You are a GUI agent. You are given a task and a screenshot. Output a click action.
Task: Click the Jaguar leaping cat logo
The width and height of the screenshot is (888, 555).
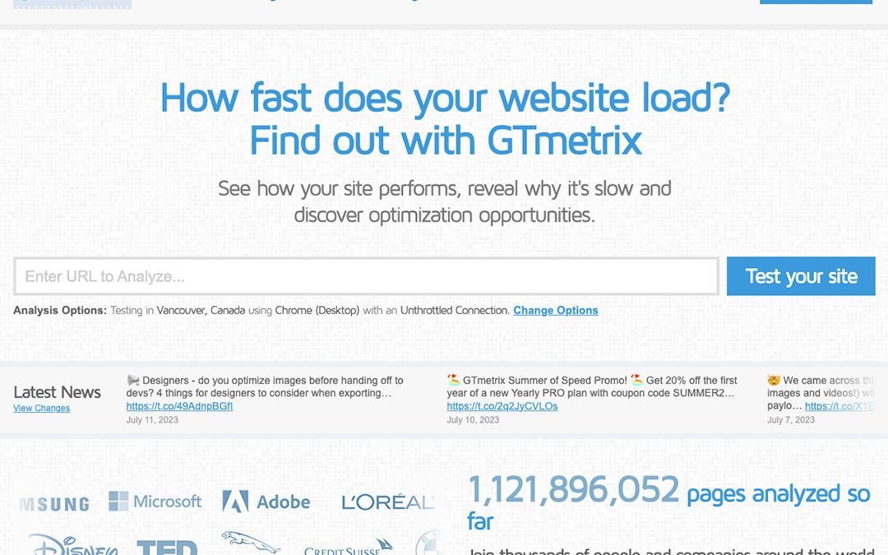click(251, 543)
